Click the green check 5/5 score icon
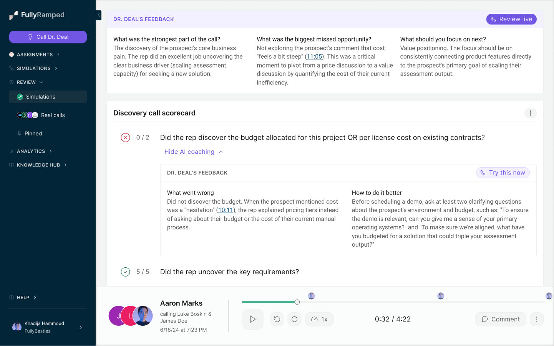 126,272
